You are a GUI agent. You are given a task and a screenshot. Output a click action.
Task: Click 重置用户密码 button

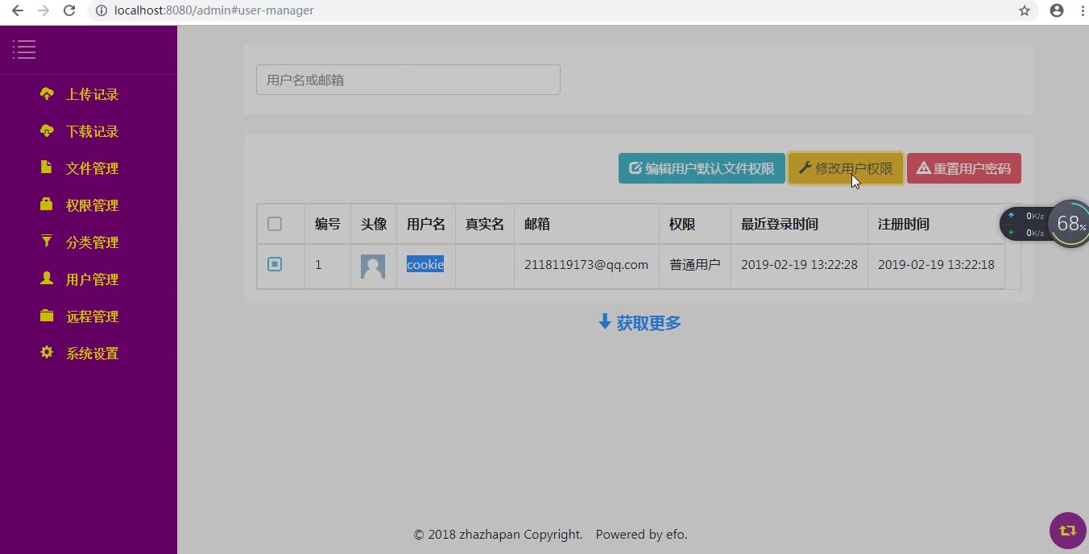point(964,168)
